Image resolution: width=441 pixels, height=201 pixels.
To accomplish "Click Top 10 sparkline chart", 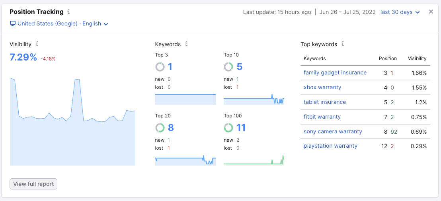I will pyautogui.click(x=254, y=99).
